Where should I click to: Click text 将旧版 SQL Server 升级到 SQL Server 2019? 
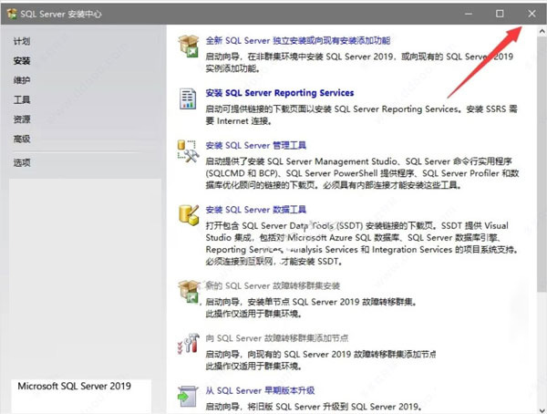click(x=335, y=407)
